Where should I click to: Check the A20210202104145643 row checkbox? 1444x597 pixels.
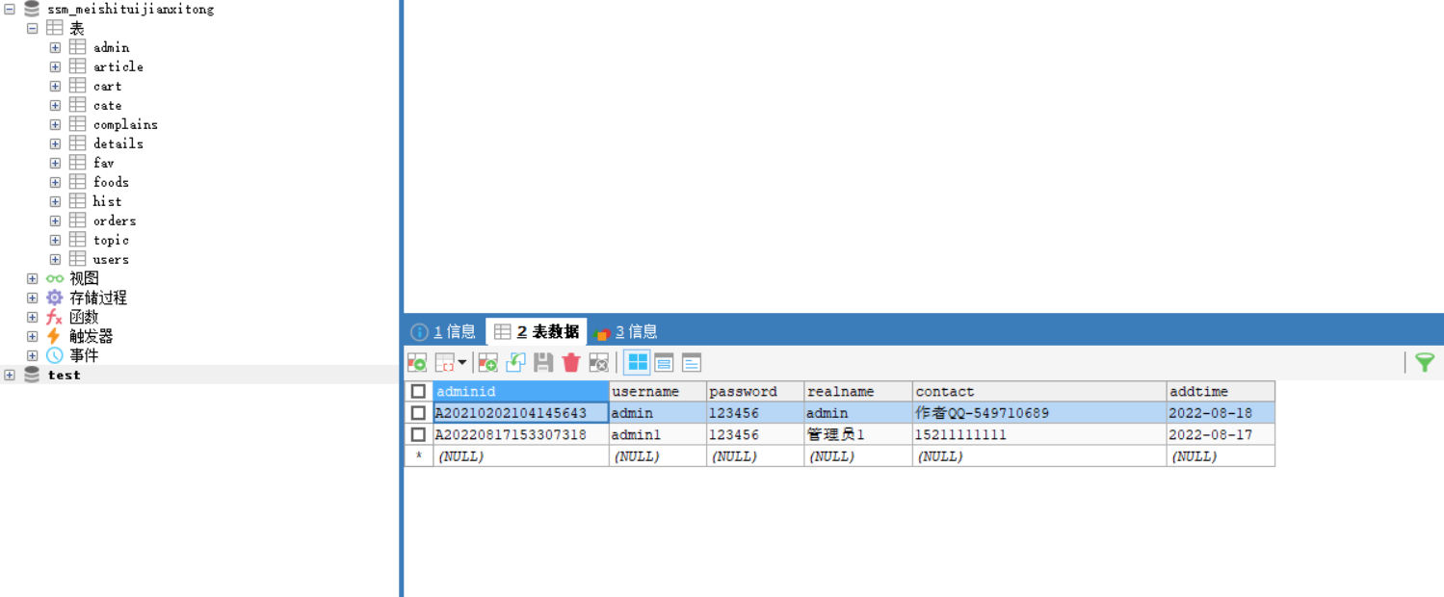click(x=418, y=413)
